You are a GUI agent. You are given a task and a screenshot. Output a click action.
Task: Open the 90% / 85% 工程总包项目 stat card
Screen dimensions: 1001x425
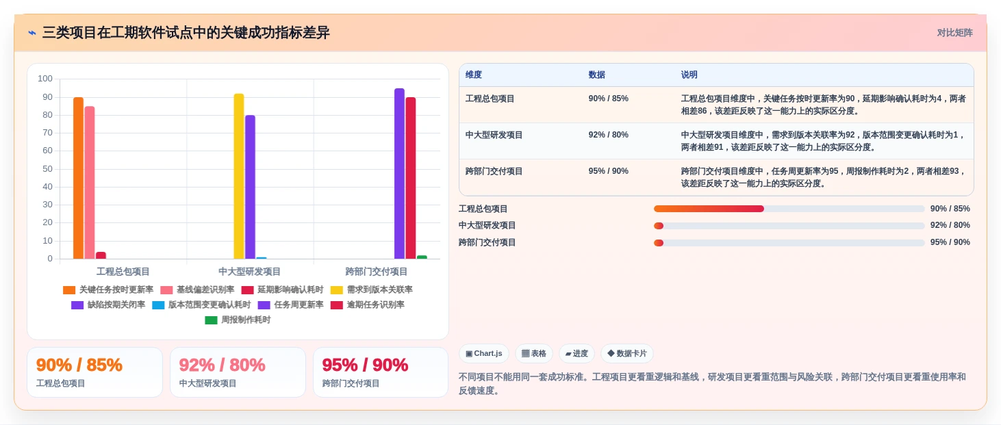[x=94, y=372]
